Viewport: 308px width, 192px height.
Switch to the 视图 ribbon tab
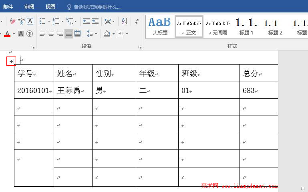pos(50,7)
